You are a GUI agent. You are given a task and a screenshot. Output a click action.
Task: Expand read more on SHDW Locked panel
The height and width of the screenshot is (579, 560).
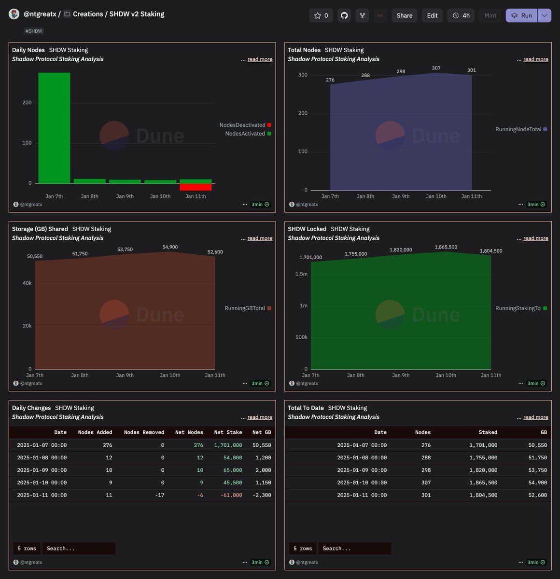[x=536, y=238]
